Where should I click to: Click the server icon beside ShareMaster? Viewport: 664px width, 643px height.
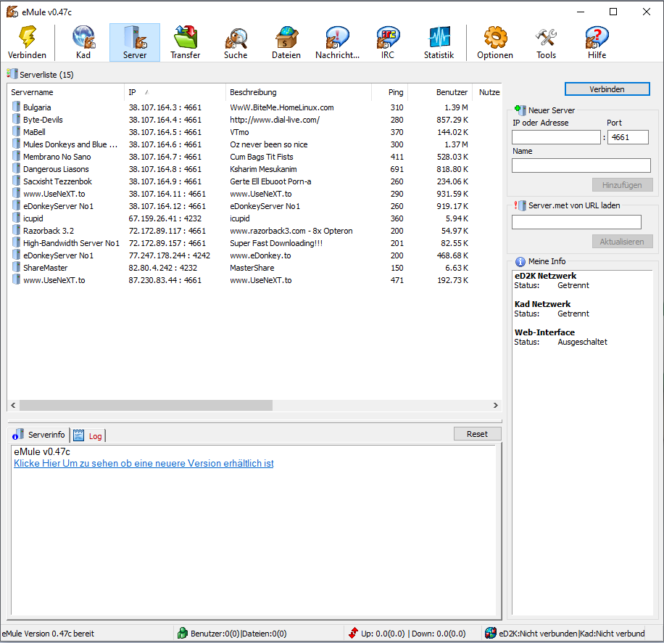tap(16, 267)
